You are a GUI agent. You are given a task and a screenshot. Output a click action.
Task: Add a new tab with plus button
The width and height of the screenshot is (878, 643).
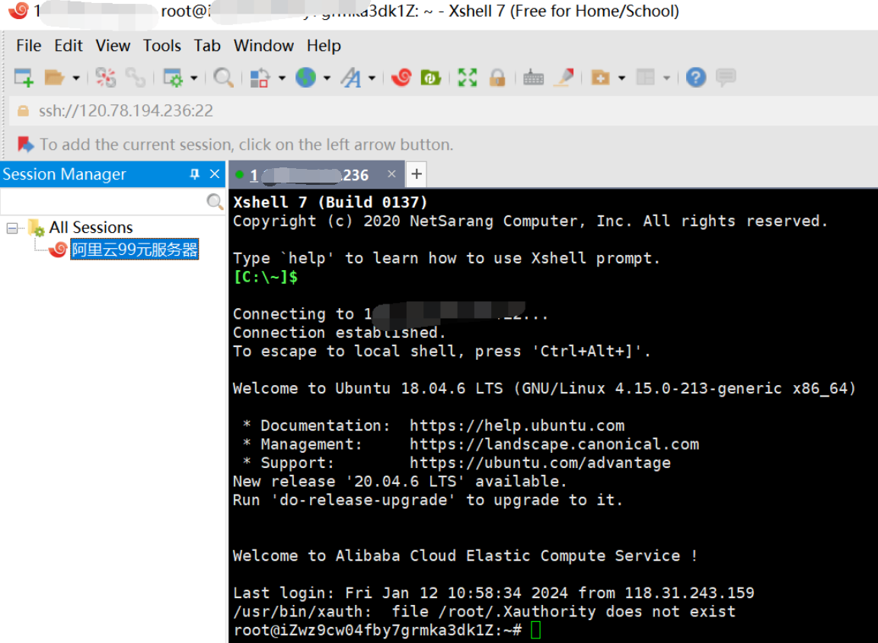coord(416,174)
